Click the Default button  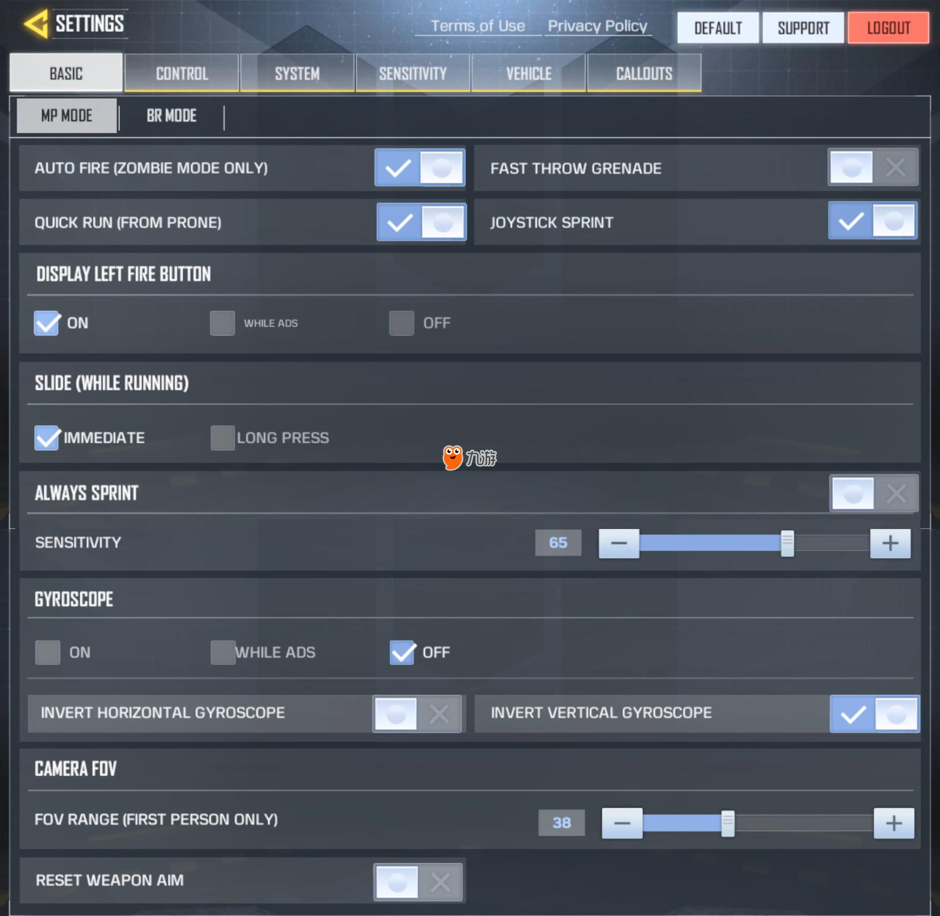718,28
